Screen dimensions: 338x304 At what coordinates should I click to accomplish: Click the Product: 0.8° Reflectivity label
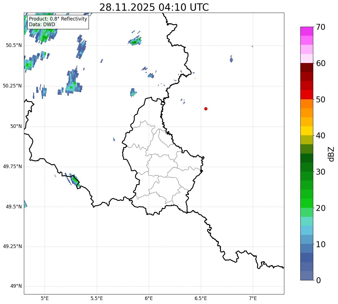(58, 19)
